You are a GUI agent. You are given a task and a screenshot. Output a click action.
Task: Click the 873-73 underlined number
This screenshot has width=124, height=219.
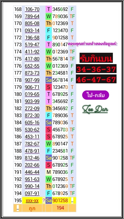tap(32, 73)
